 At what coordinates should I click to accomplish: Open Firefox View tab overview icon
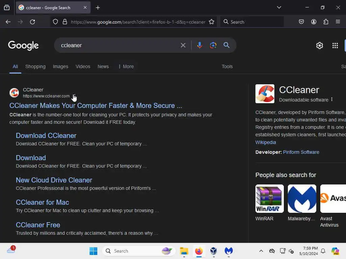coord(7,8)
